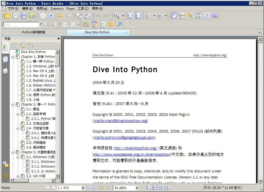This screenshot has width=264, height=192.
Task: Open the Comments panel in the sidebar
Action: [x=5, y=164]
